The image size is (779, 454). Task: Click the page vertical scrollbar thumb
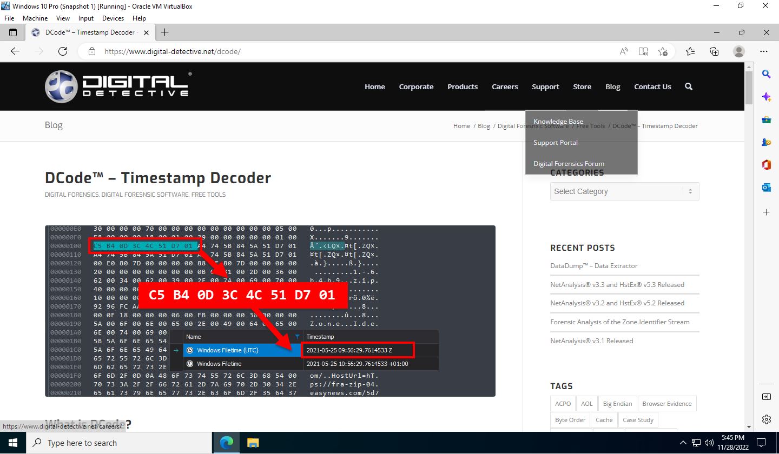click(x=749, y=87)
